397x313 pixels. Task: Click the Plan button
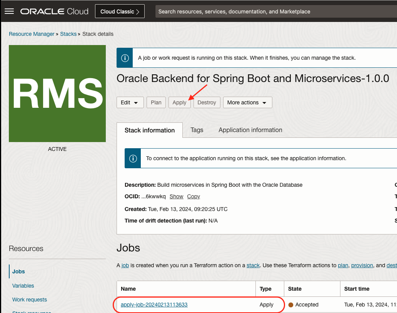(156, 102)
